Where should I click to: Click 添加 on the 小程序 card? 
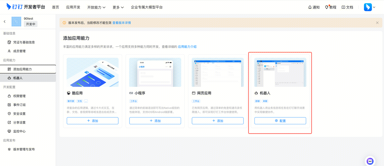click(155, 120)
